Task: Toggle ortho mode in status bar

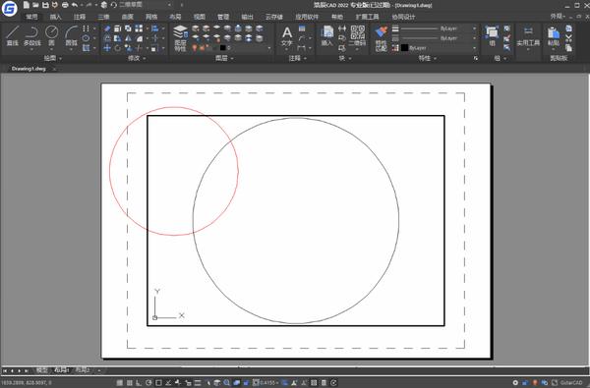Action: pos(139,383)
